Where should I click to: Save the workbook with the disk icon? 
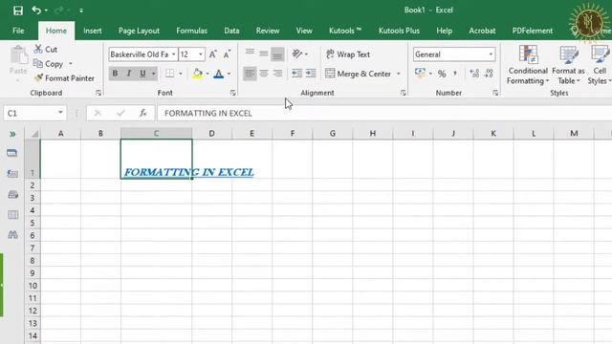click(x=18, y=11)
